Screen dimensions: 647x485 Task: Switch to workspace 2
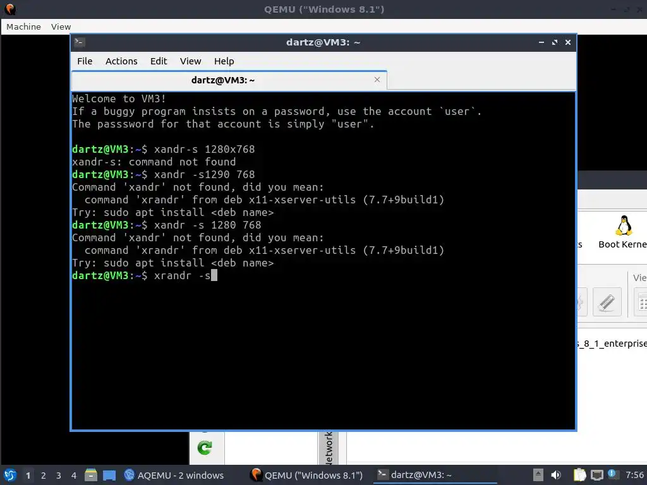44,476
